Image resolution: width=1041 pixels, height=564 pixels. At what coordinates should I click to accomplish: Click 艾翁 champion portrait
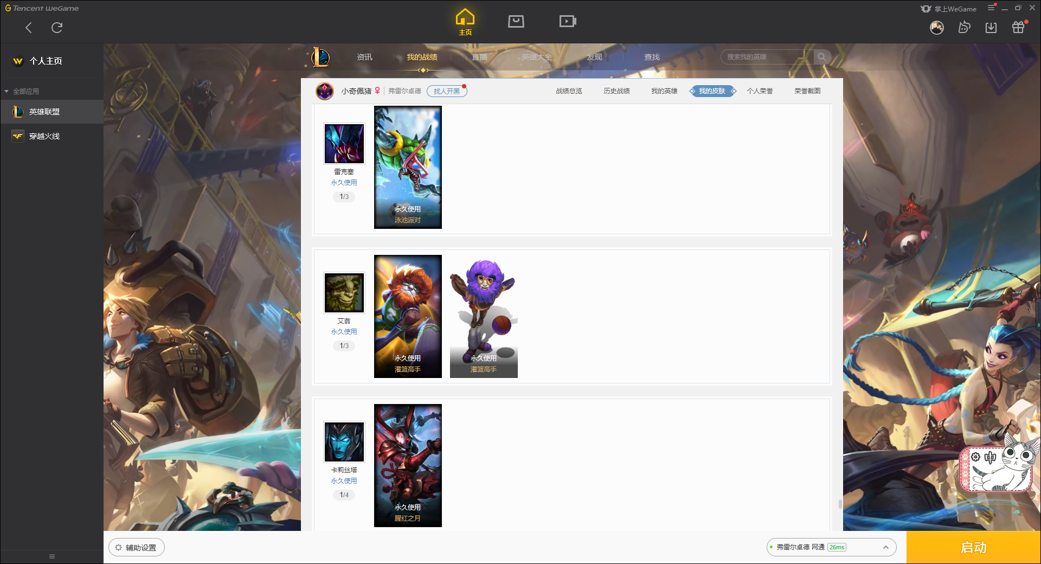pos(344,293)
